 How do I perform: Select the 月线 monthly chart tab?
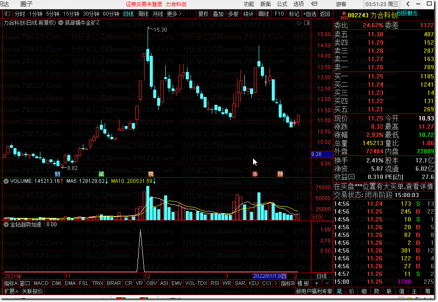point(158,14)
